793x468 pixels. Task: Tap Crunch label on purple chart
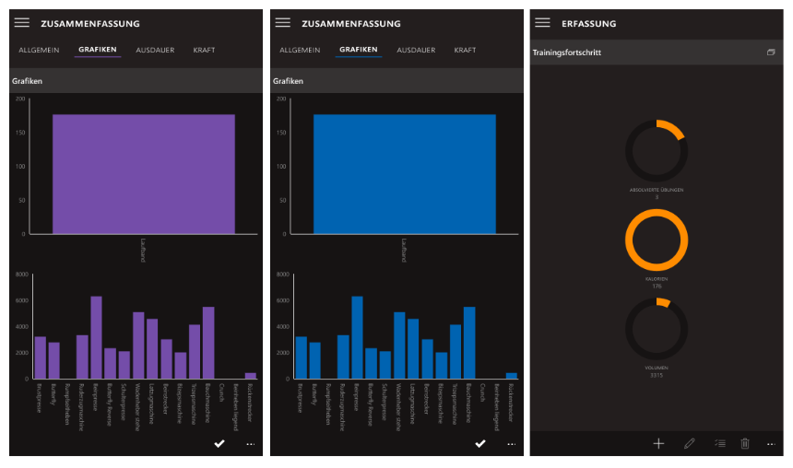click(x=221, y=392)
